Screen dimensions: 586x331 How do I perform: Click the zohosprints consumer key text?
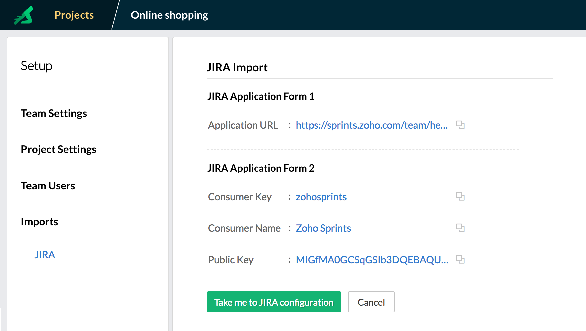click(321, 197)
